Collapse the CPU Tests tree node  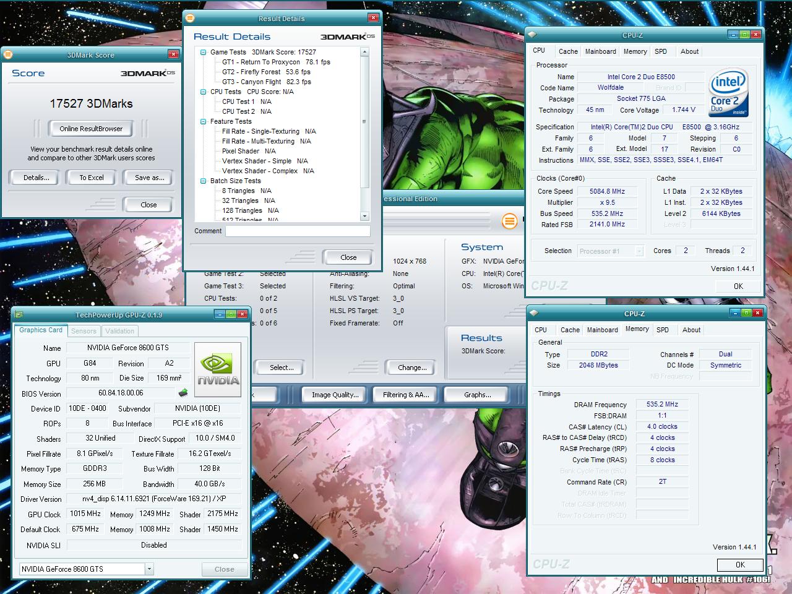pyautogui.click(x=204, y=92)
